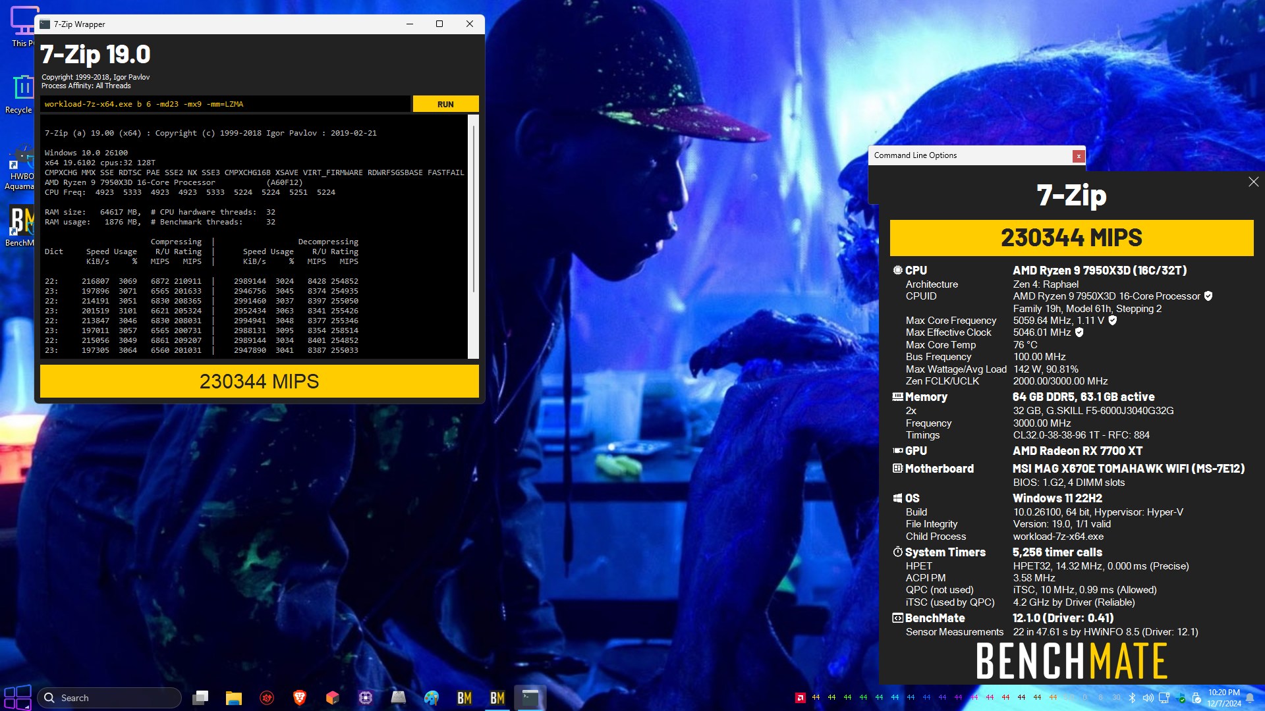The height and width of the screenshot is (711, 1265).
Task: Select the HWBOT Aquamark desktop shortcut
Action: (20, 168)
